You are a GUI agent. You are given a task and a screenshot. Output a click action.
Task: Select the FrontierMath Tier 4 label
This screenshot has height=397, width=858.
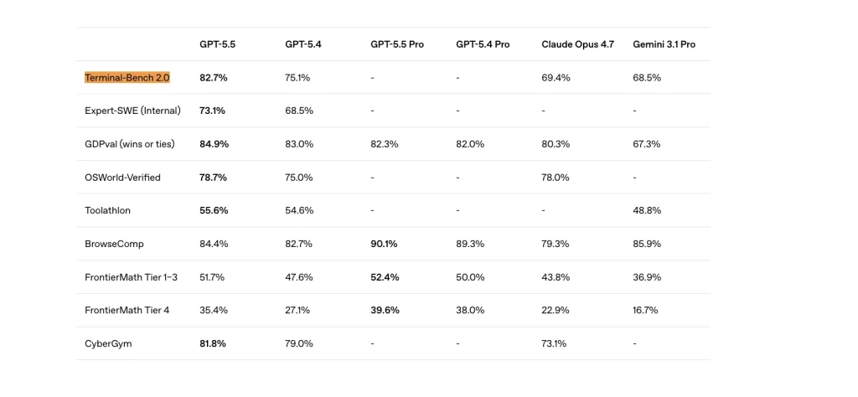(x=127, y=310)
